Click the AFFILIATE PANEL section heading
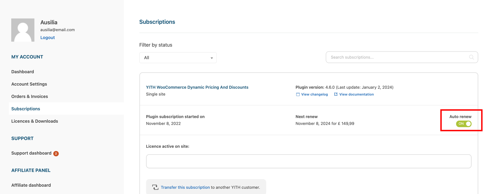Screen dimensions: 490x194 tap(31, 171)
